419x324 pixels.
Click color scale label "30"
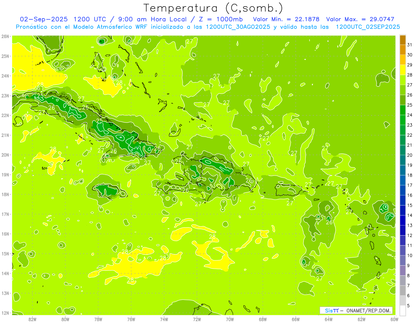click(x=410, y=55)
